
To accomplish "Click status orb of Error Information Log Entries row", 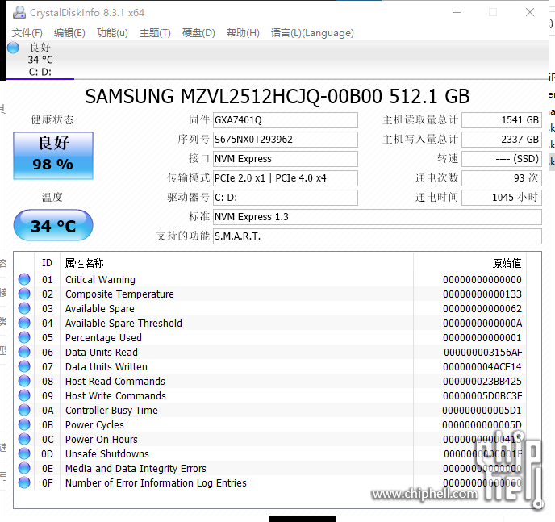I will pos(24,482).
